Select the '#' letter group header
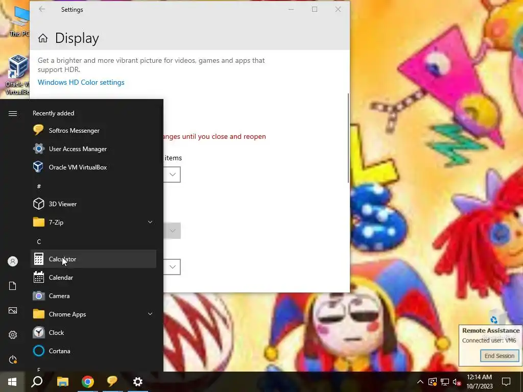This screenshot has width=523, height=392. [39, 186]
